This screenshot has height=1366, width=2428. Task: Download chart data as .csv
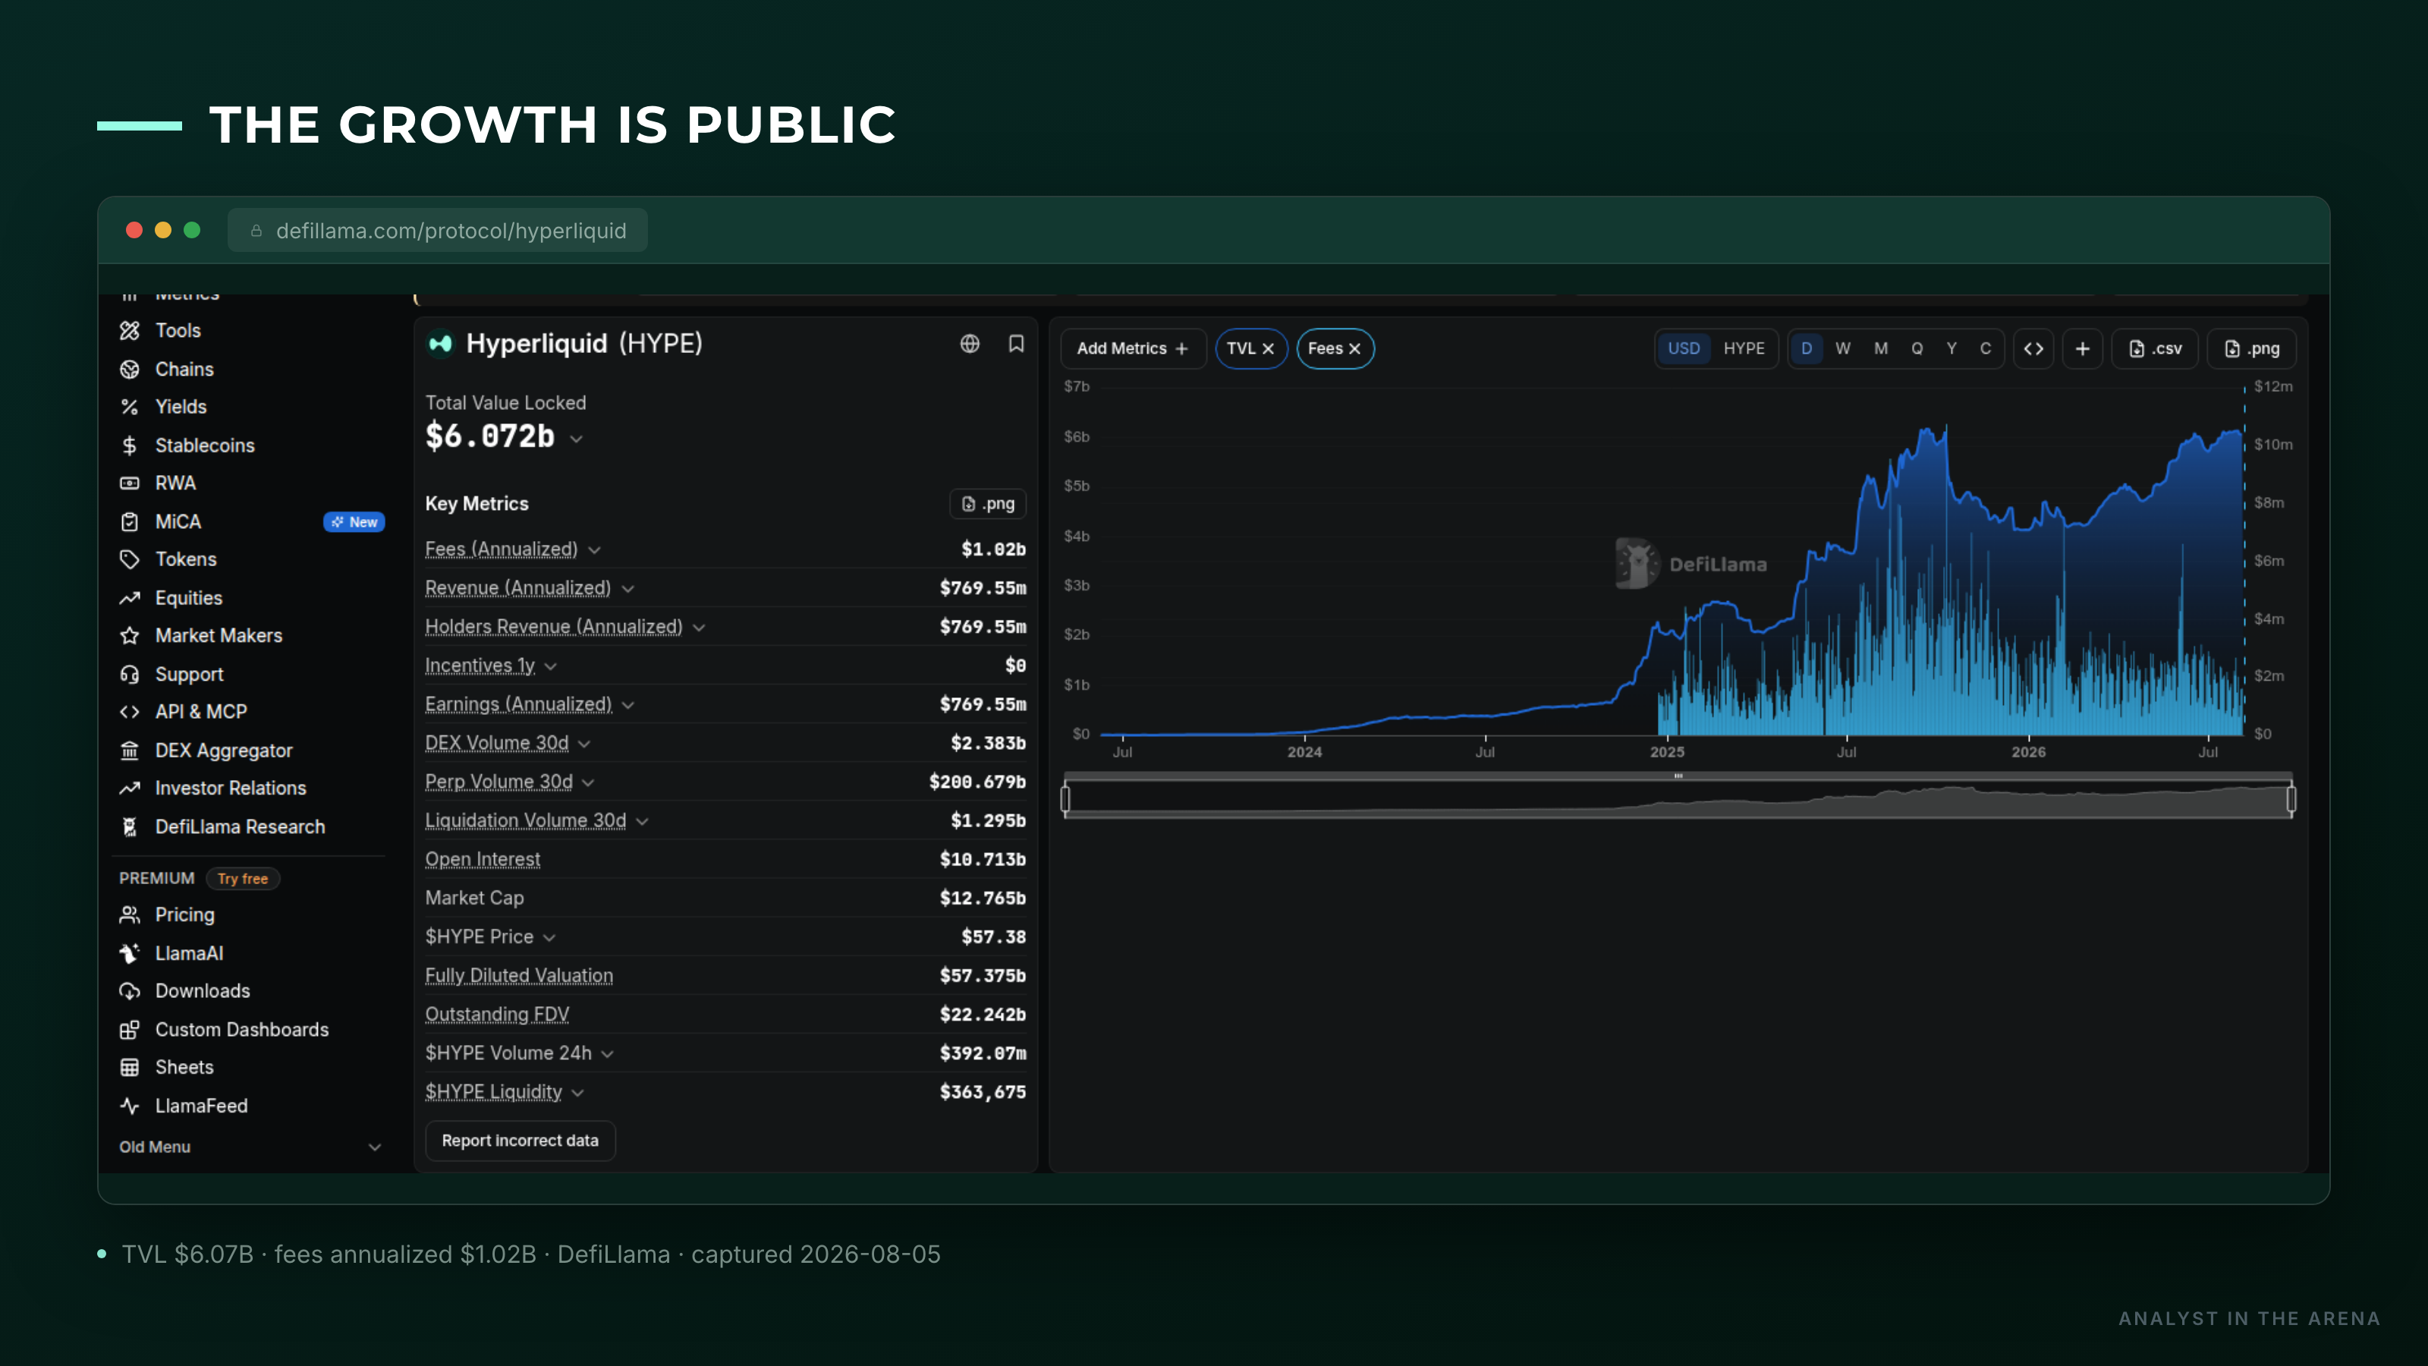click(2156, 349)
